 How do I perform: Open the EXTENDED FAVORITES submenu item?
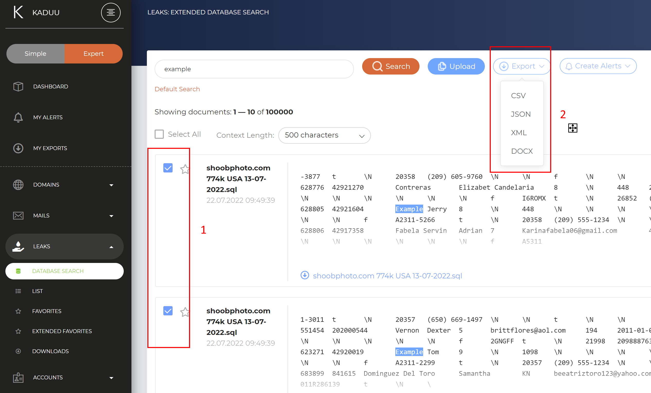[62, 331]
